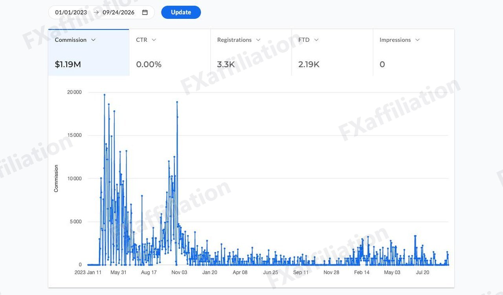
Task: Click the May 31 x-axis label
Action: coord(118,272)
